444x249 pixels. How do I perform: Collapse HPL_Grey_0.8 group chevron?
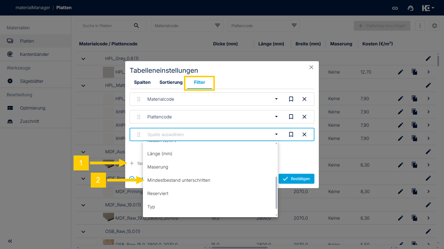click(x=83, y=59)
